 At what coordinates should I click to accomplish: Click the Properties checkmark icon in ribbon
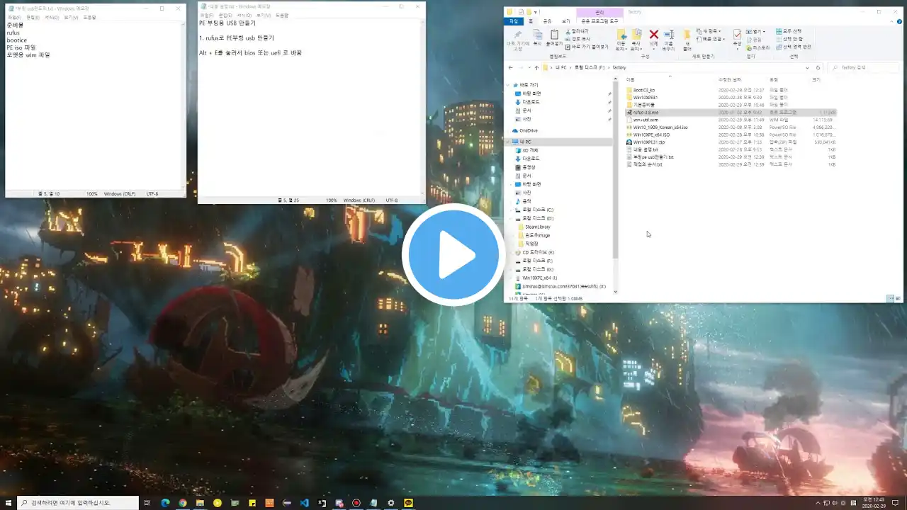click(x=738, y=35)
